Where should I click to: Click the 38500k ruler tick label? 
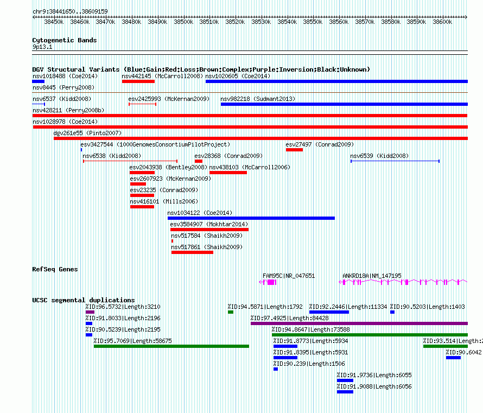coord(183,22)
